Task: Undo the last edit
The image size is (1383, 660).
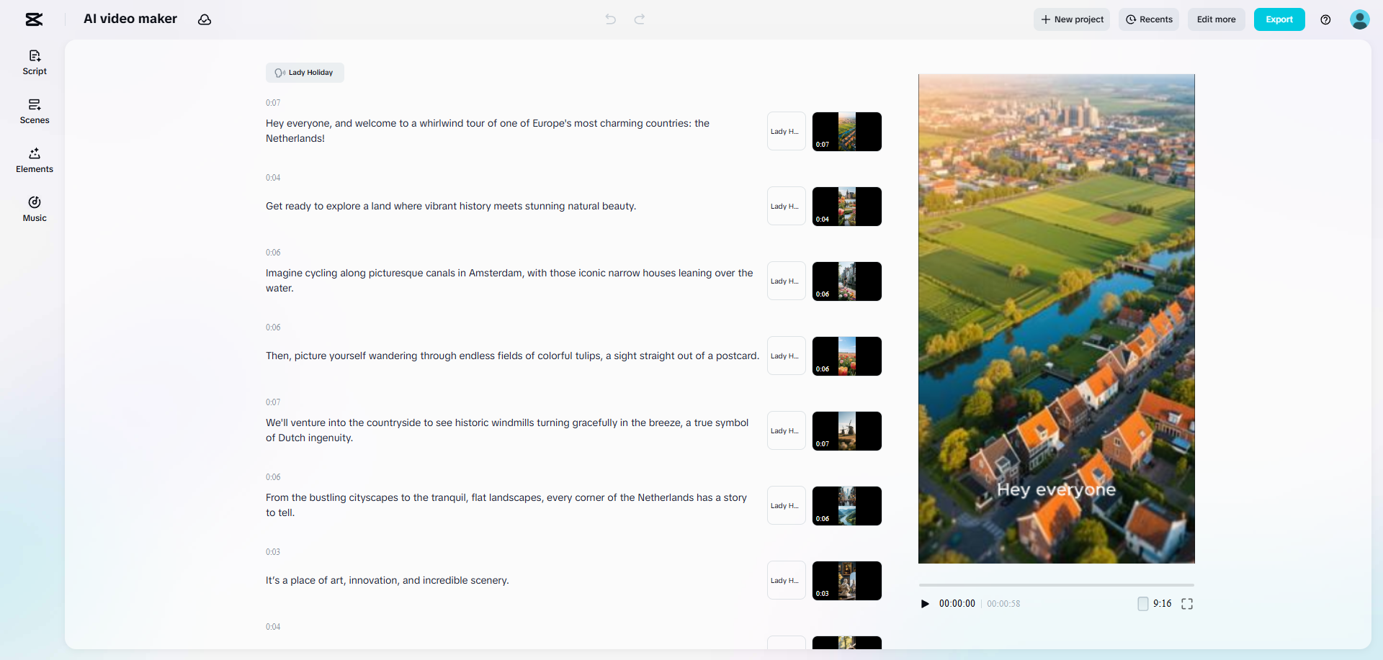Action: click(x=609, y=19)
